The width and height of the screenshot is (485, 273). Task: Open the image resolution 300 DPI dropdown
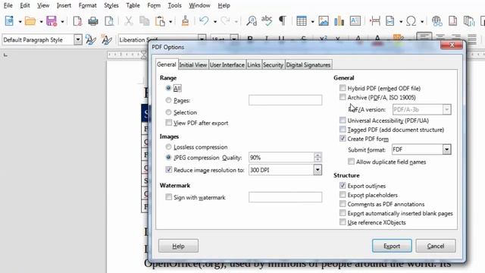click(318, 170)
